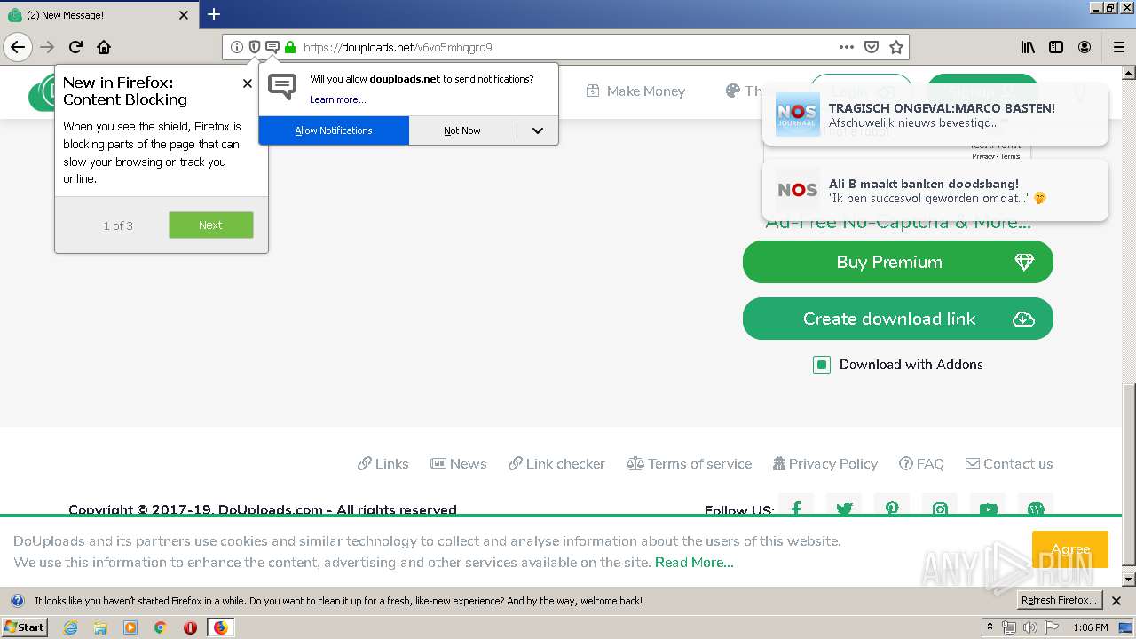Open the Contact us footer link
Screen dimensions: 1136x639
[1009, 463]
